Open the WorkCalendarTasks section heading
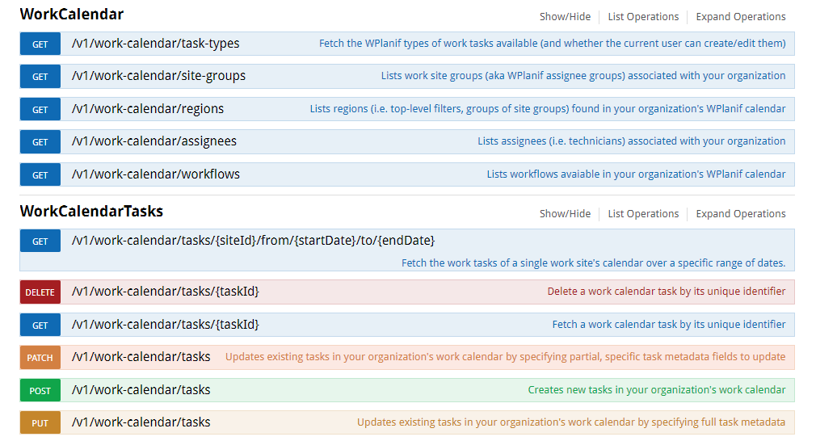 pyautogui.click(x=91, y=212)
